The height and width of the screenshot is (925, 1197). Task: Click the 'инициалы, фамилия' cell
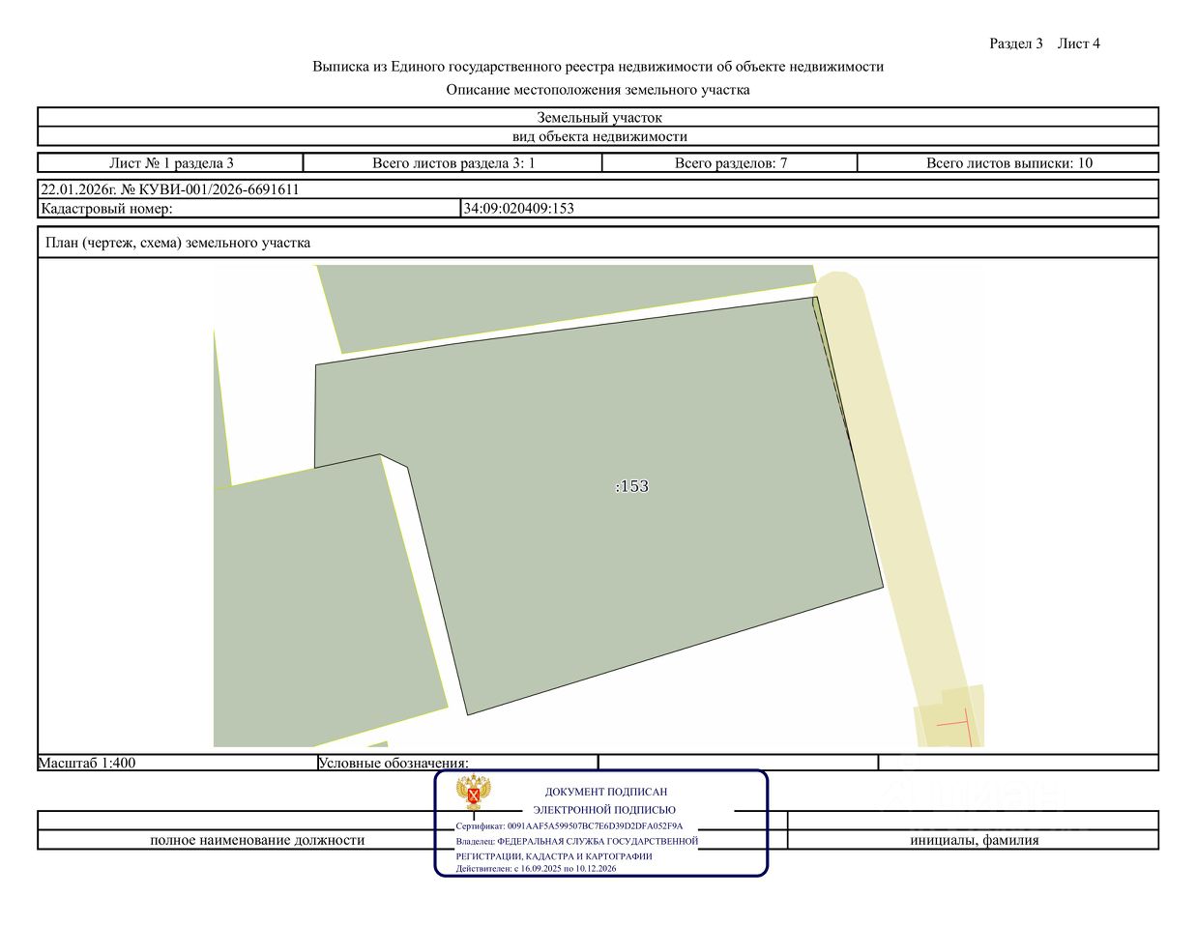click(x=974, y=840)
